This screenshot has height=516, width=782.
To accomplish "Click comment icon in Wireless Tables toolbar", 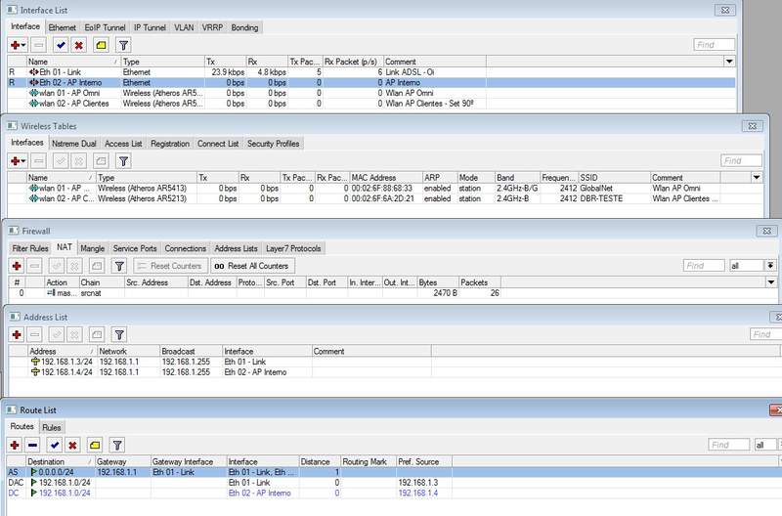I will pyautogui.click(x=102, y=161).
